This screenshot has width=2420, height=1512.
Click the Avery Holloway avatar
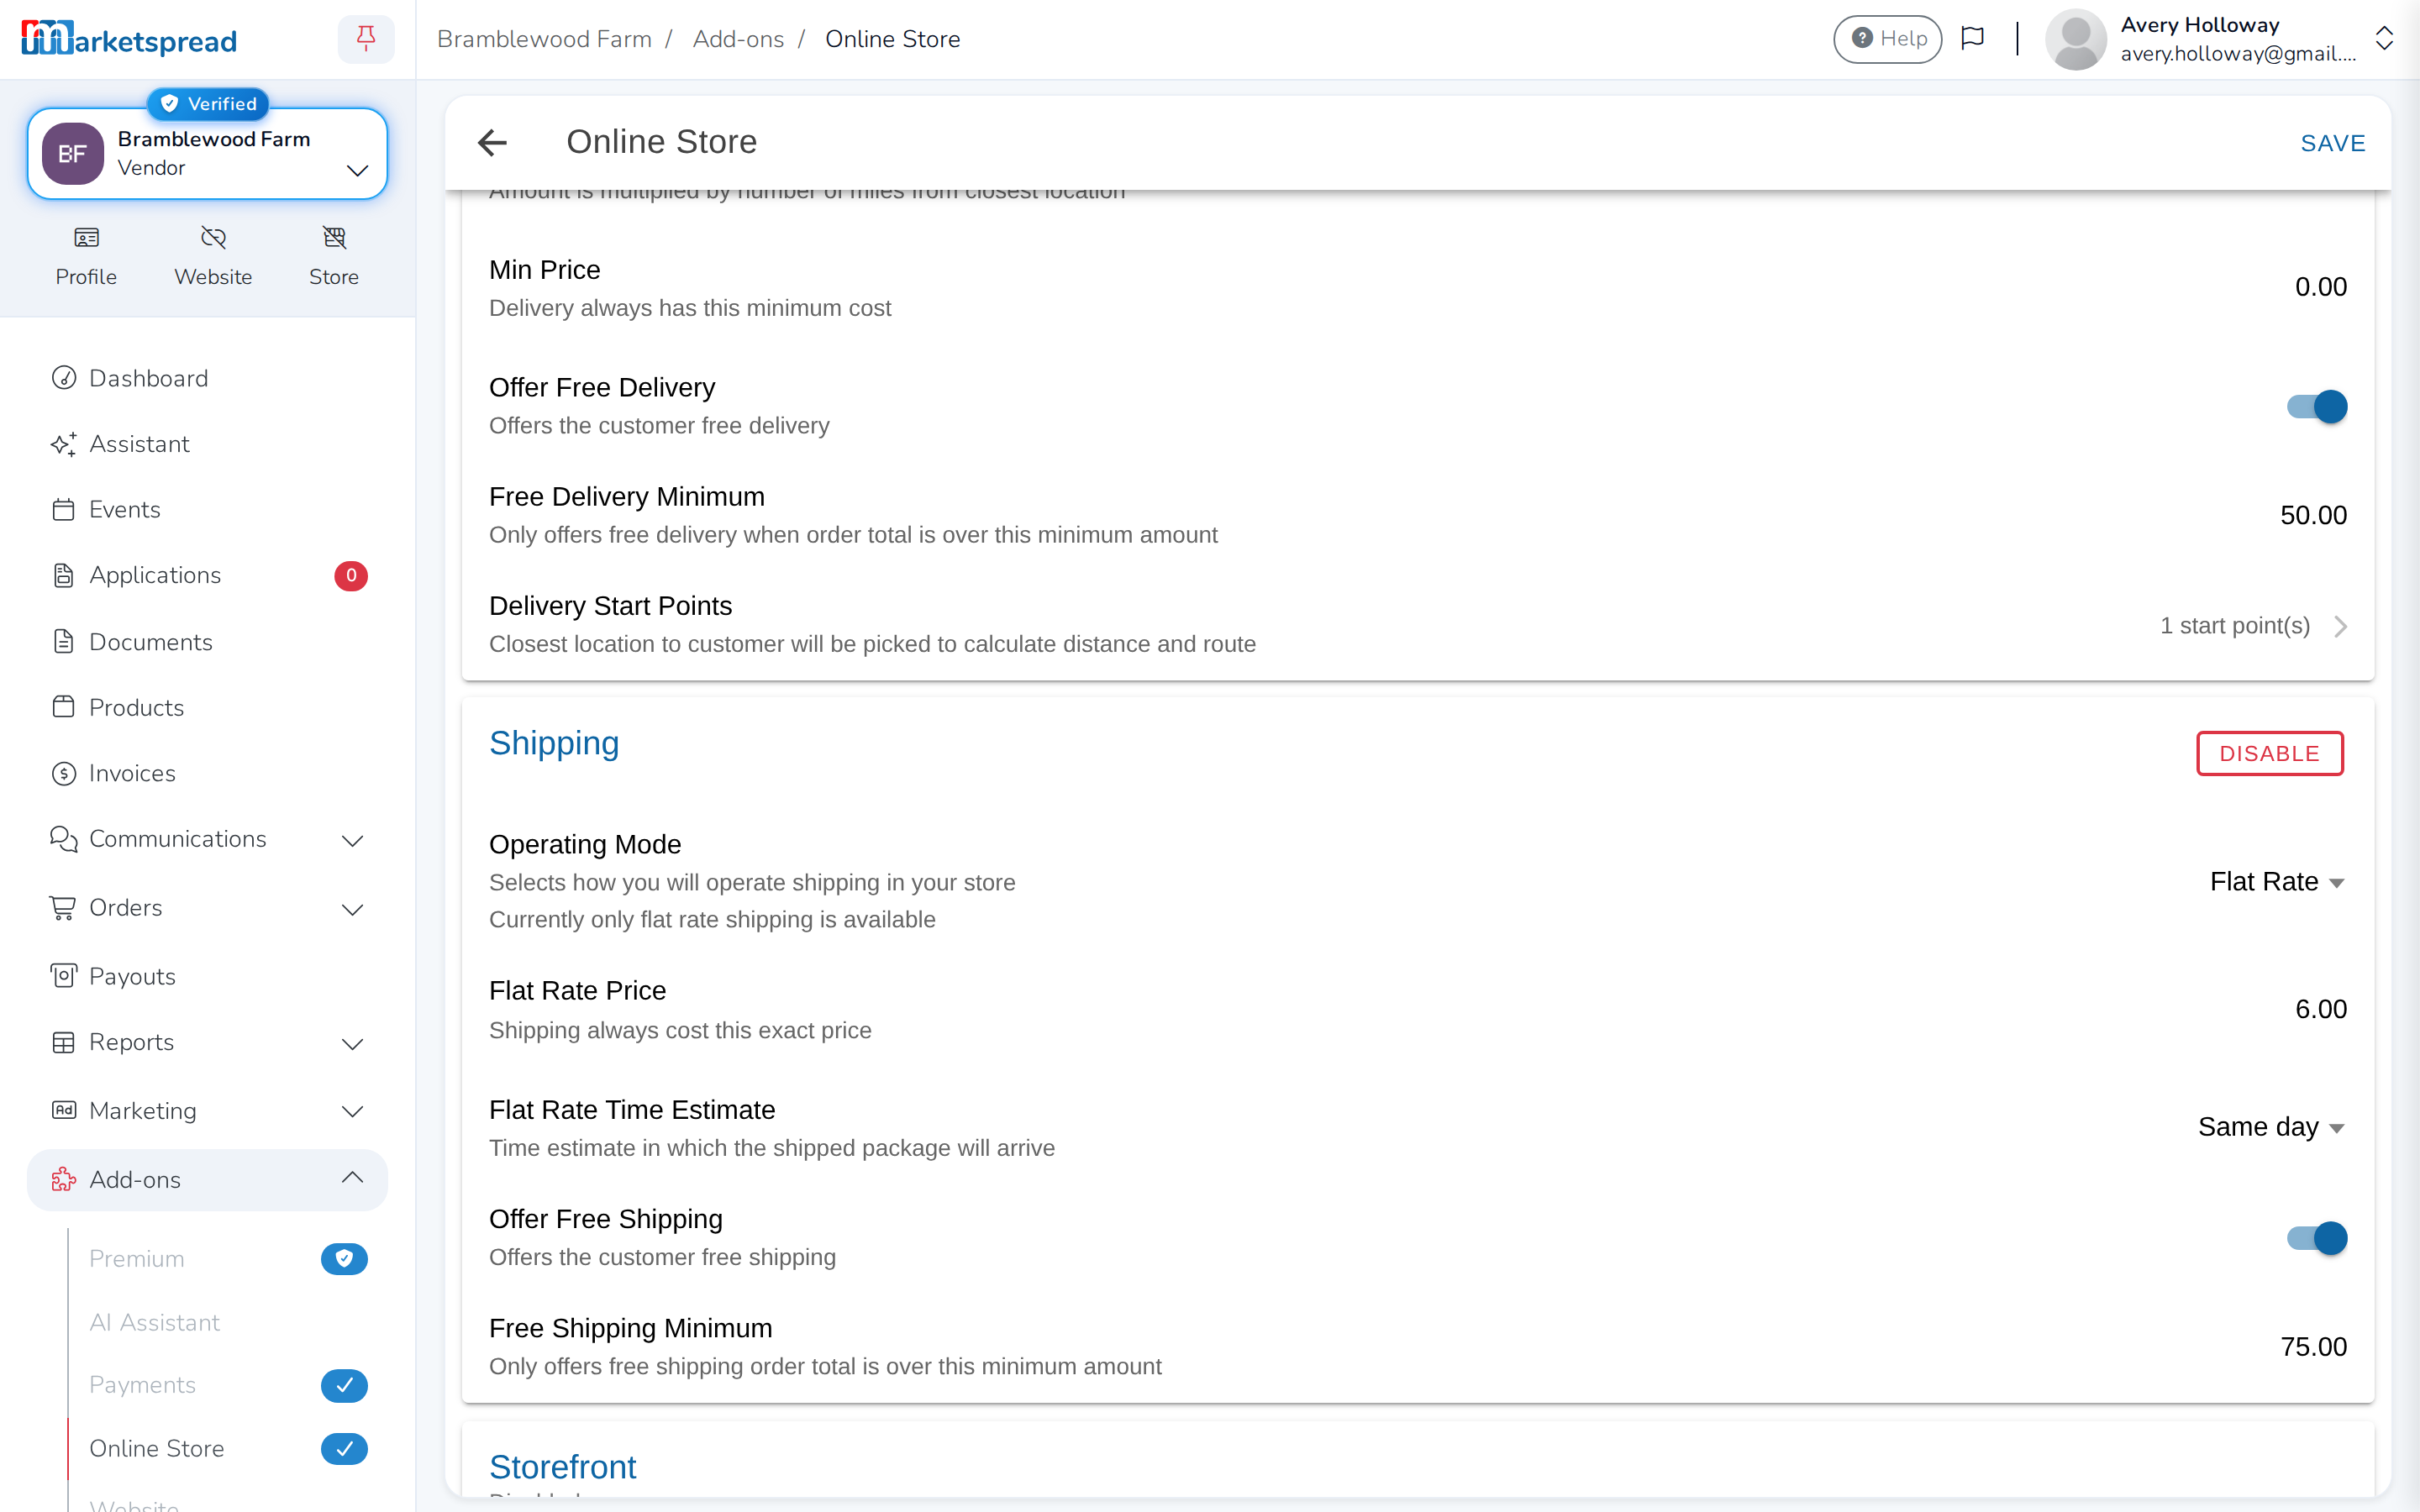(2076, 39)
